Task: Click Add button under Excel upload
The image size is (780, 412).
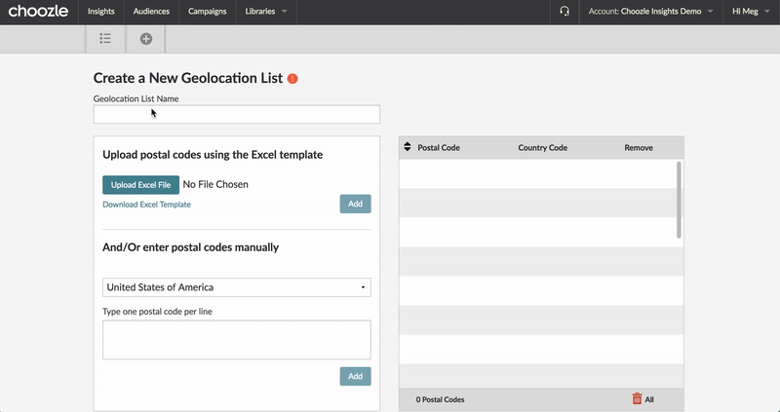Action: click(355, 204)
